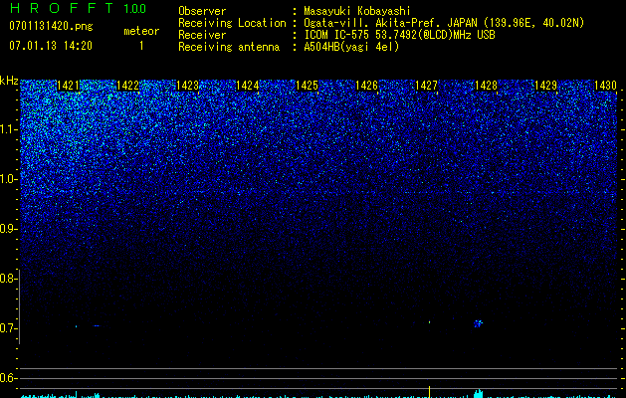Click the faint echo dot near 1421
This screenshot has height=398, width=626.
tap(77, 326)
